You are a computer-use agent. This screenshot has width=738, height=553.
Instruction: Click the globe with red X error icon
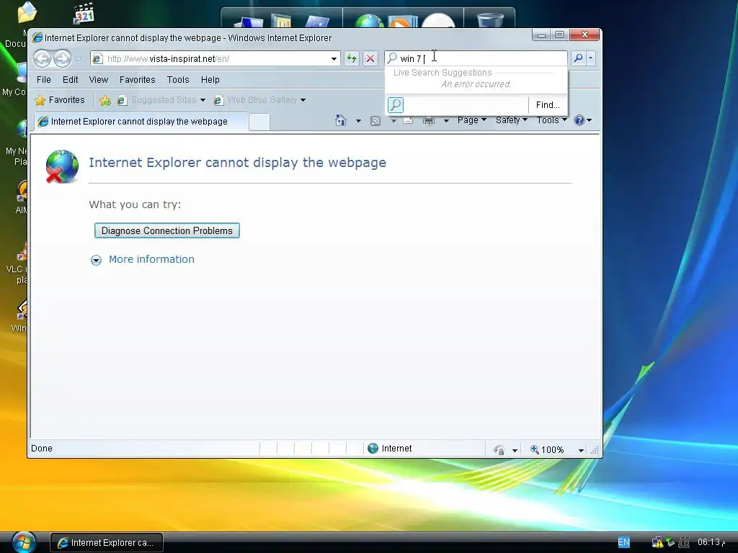pos(62,166)
